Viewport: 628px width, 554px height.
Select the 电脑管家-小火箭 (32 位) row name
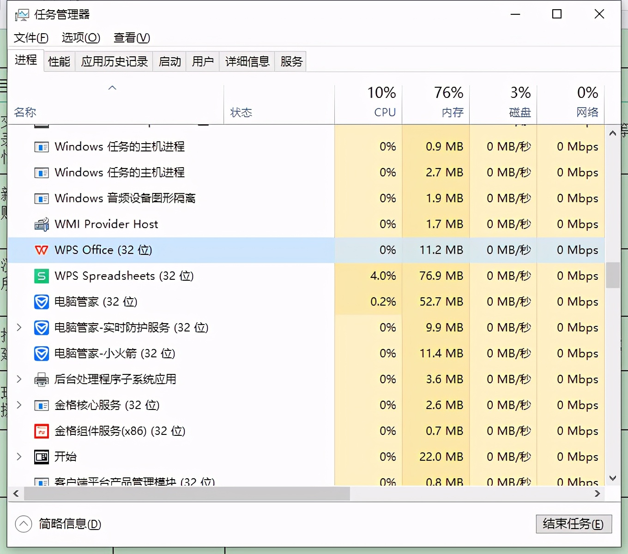point(115,354)
